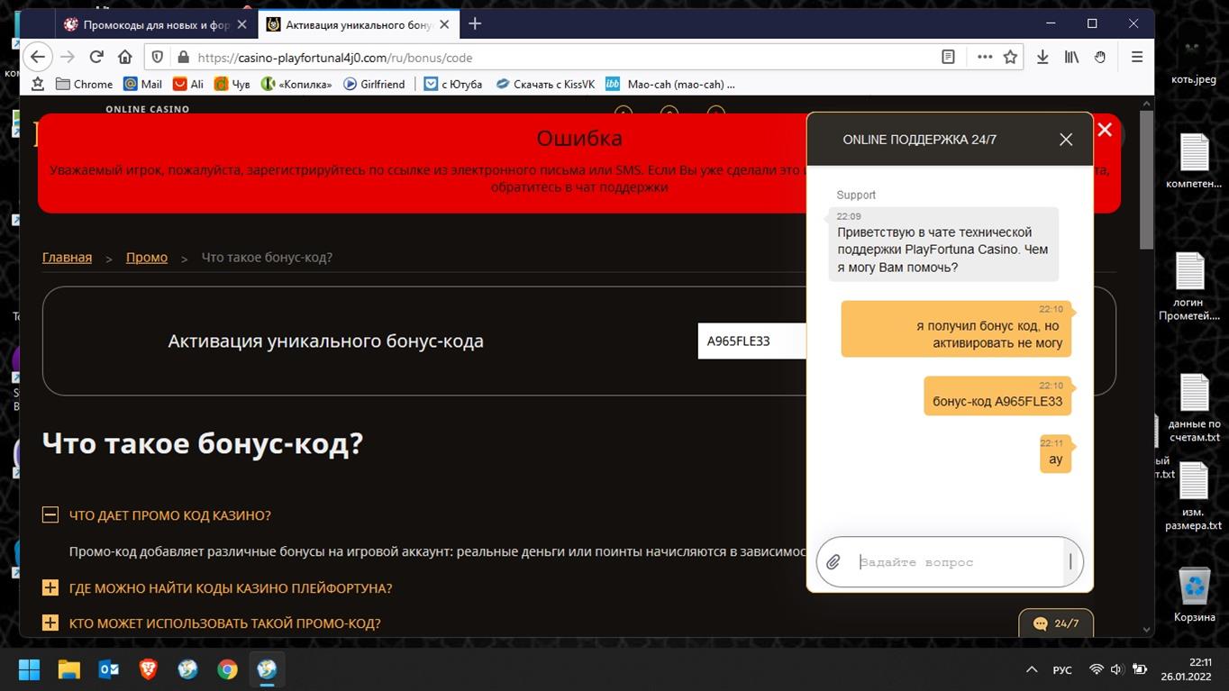Click the shield tracking protection icon
Viewport: 1229px width, 691px height.
(158, 57)
